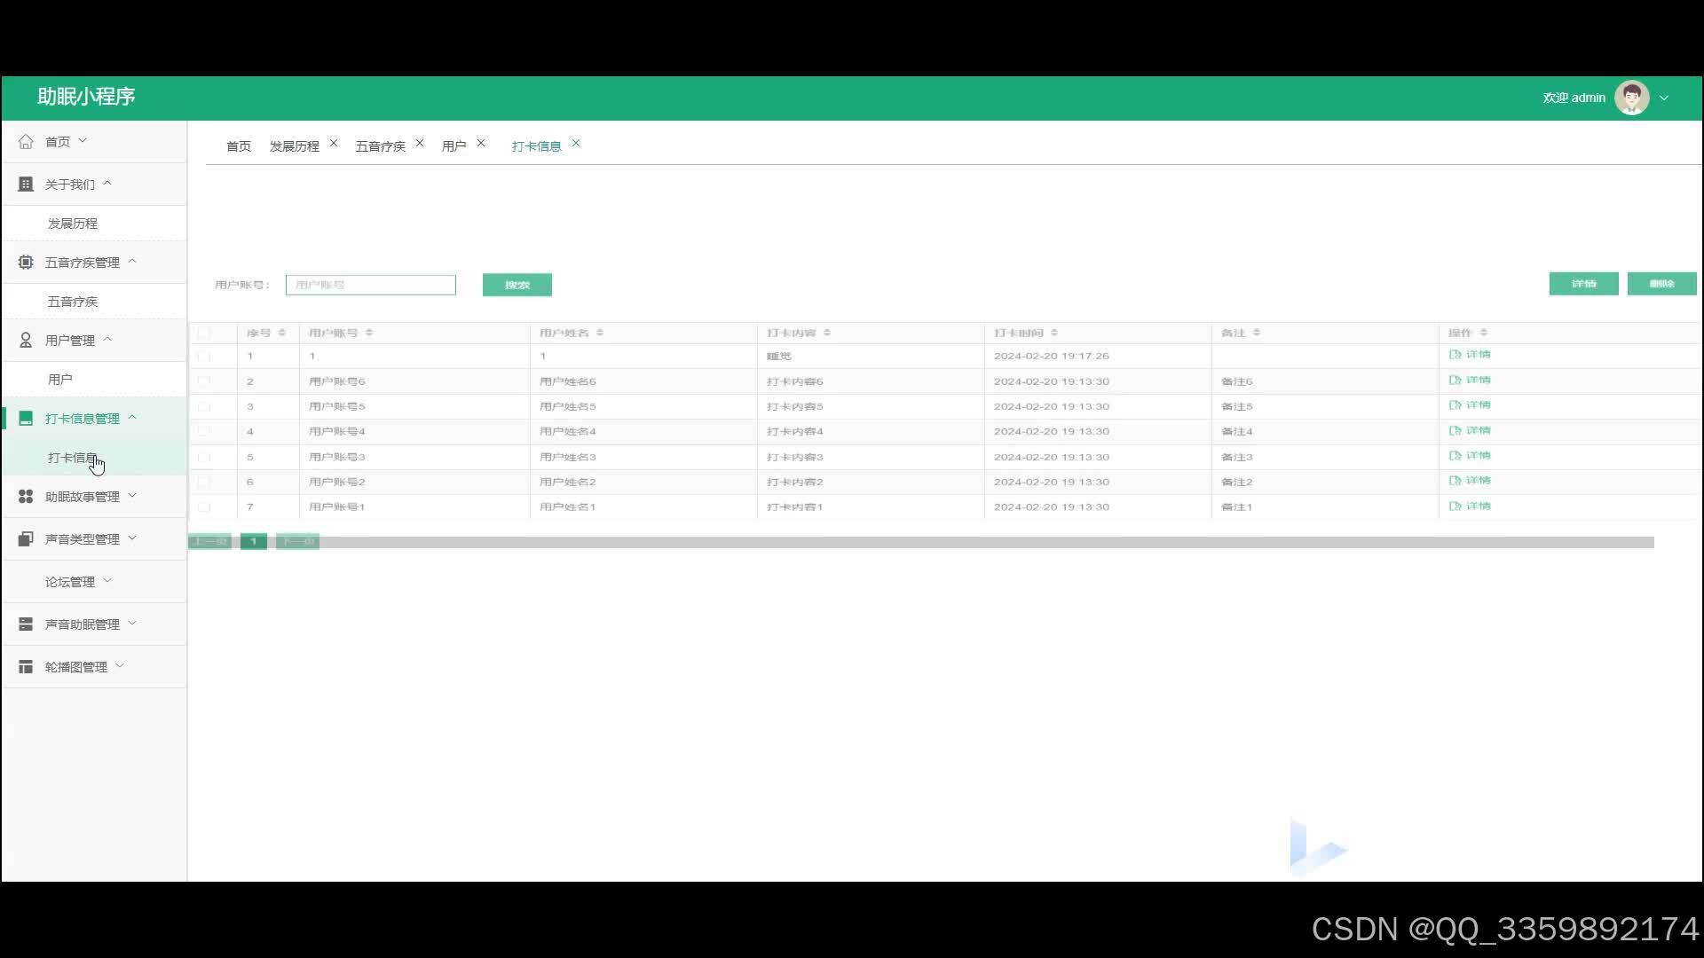Click the 打卡信息管理 green icon
The height and width of the screenshot is (958, 1704).
coord(26,418)
